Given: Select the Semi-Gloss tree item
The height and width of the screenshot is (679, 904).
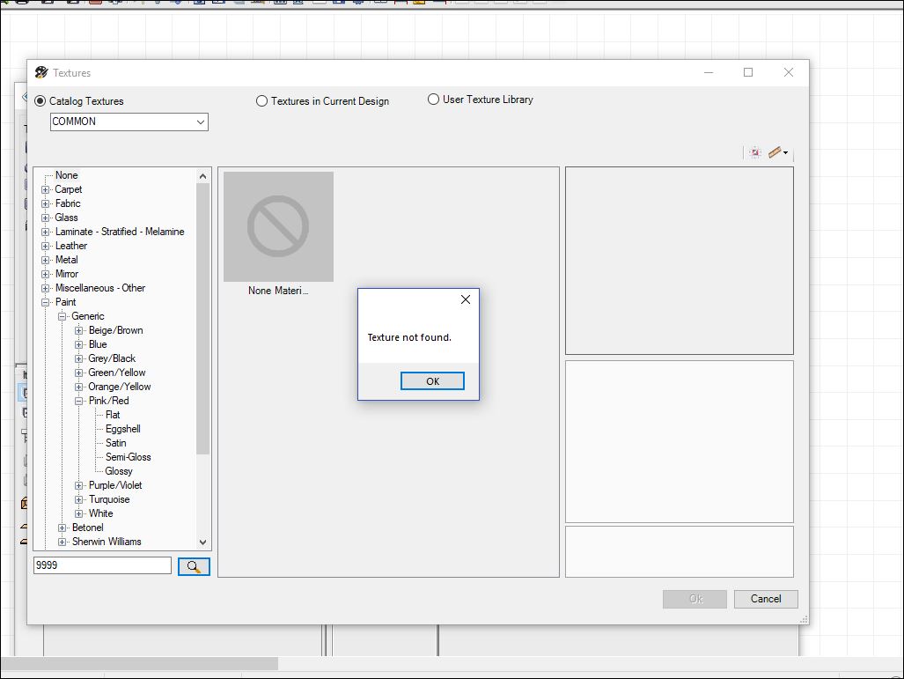Looking at the screenshot, I should [128, 457].
